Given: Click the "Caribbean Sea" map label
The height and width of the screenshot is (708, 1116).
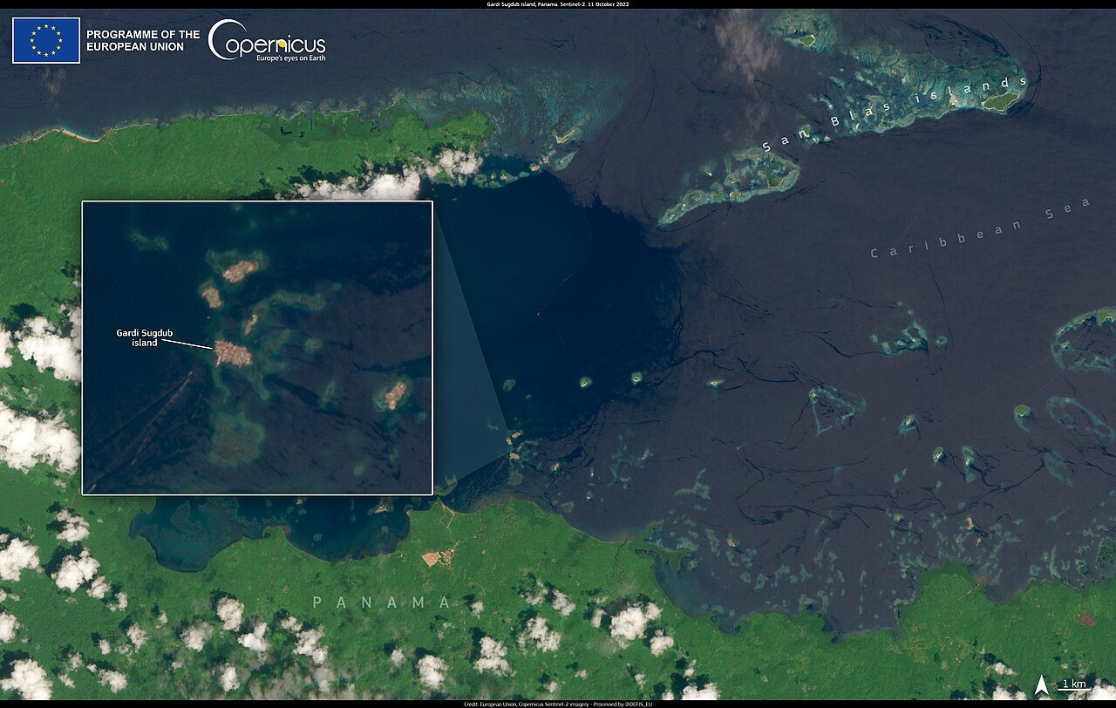Looking at the screenshot, I should tap(981, 228).
